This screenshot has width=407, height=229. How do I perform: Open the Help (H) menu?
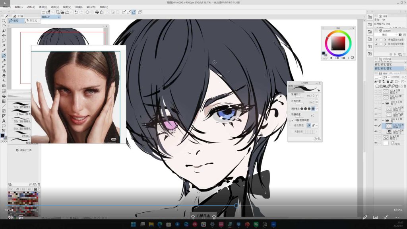[104, 7]
